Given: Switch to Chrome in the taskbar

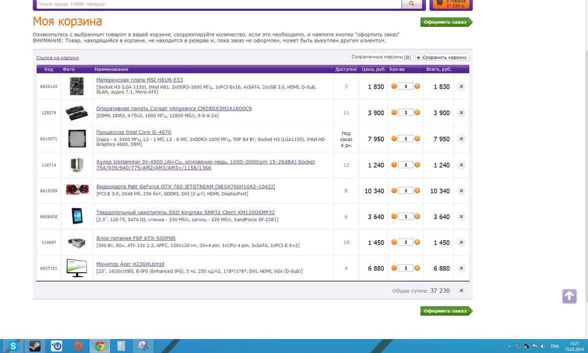Looking at the screenshot, I should point(99,347).
